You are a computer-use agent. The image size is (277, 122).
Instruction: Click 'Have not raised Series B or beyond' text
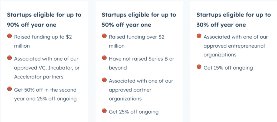tap(141, 63)
